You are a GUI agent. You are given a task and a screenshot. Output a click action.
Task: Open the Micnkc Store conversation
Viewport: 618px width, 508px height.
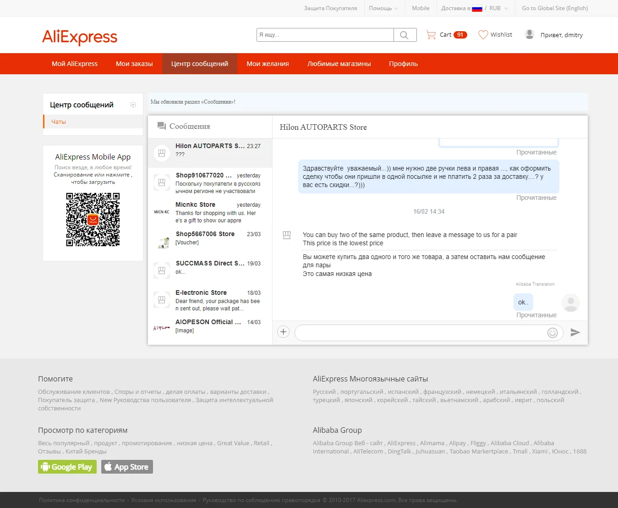[210, 212]
